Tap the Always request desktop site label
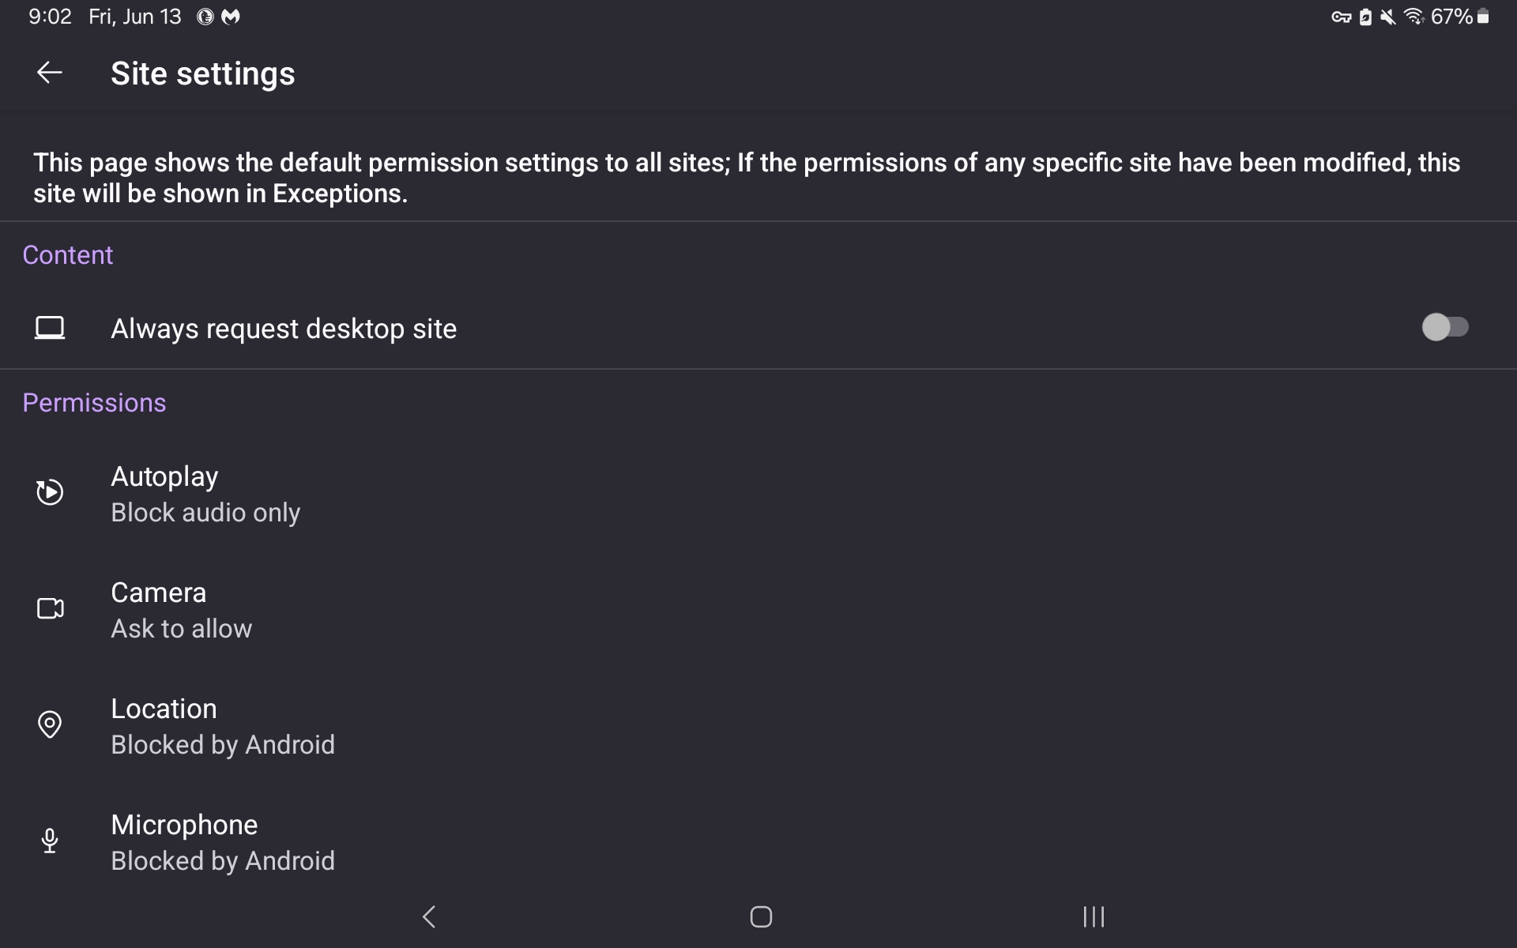The height and width of the screenshot is (948, 1517). 284,329
